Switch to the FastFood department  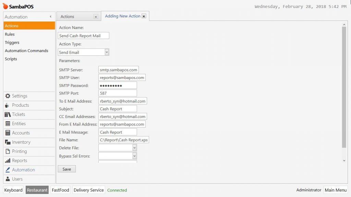click(60, 190)
